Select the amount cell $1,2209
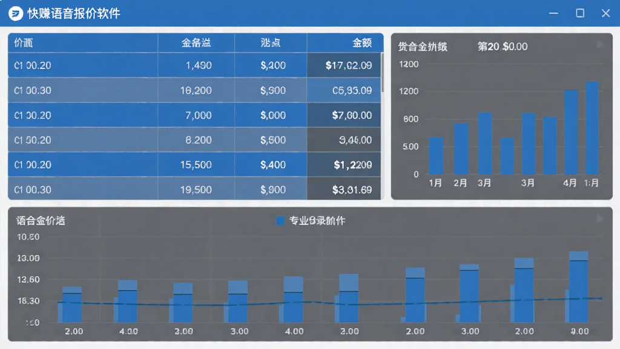The height and width of the screenshot is (349, 620). [344, 165]
